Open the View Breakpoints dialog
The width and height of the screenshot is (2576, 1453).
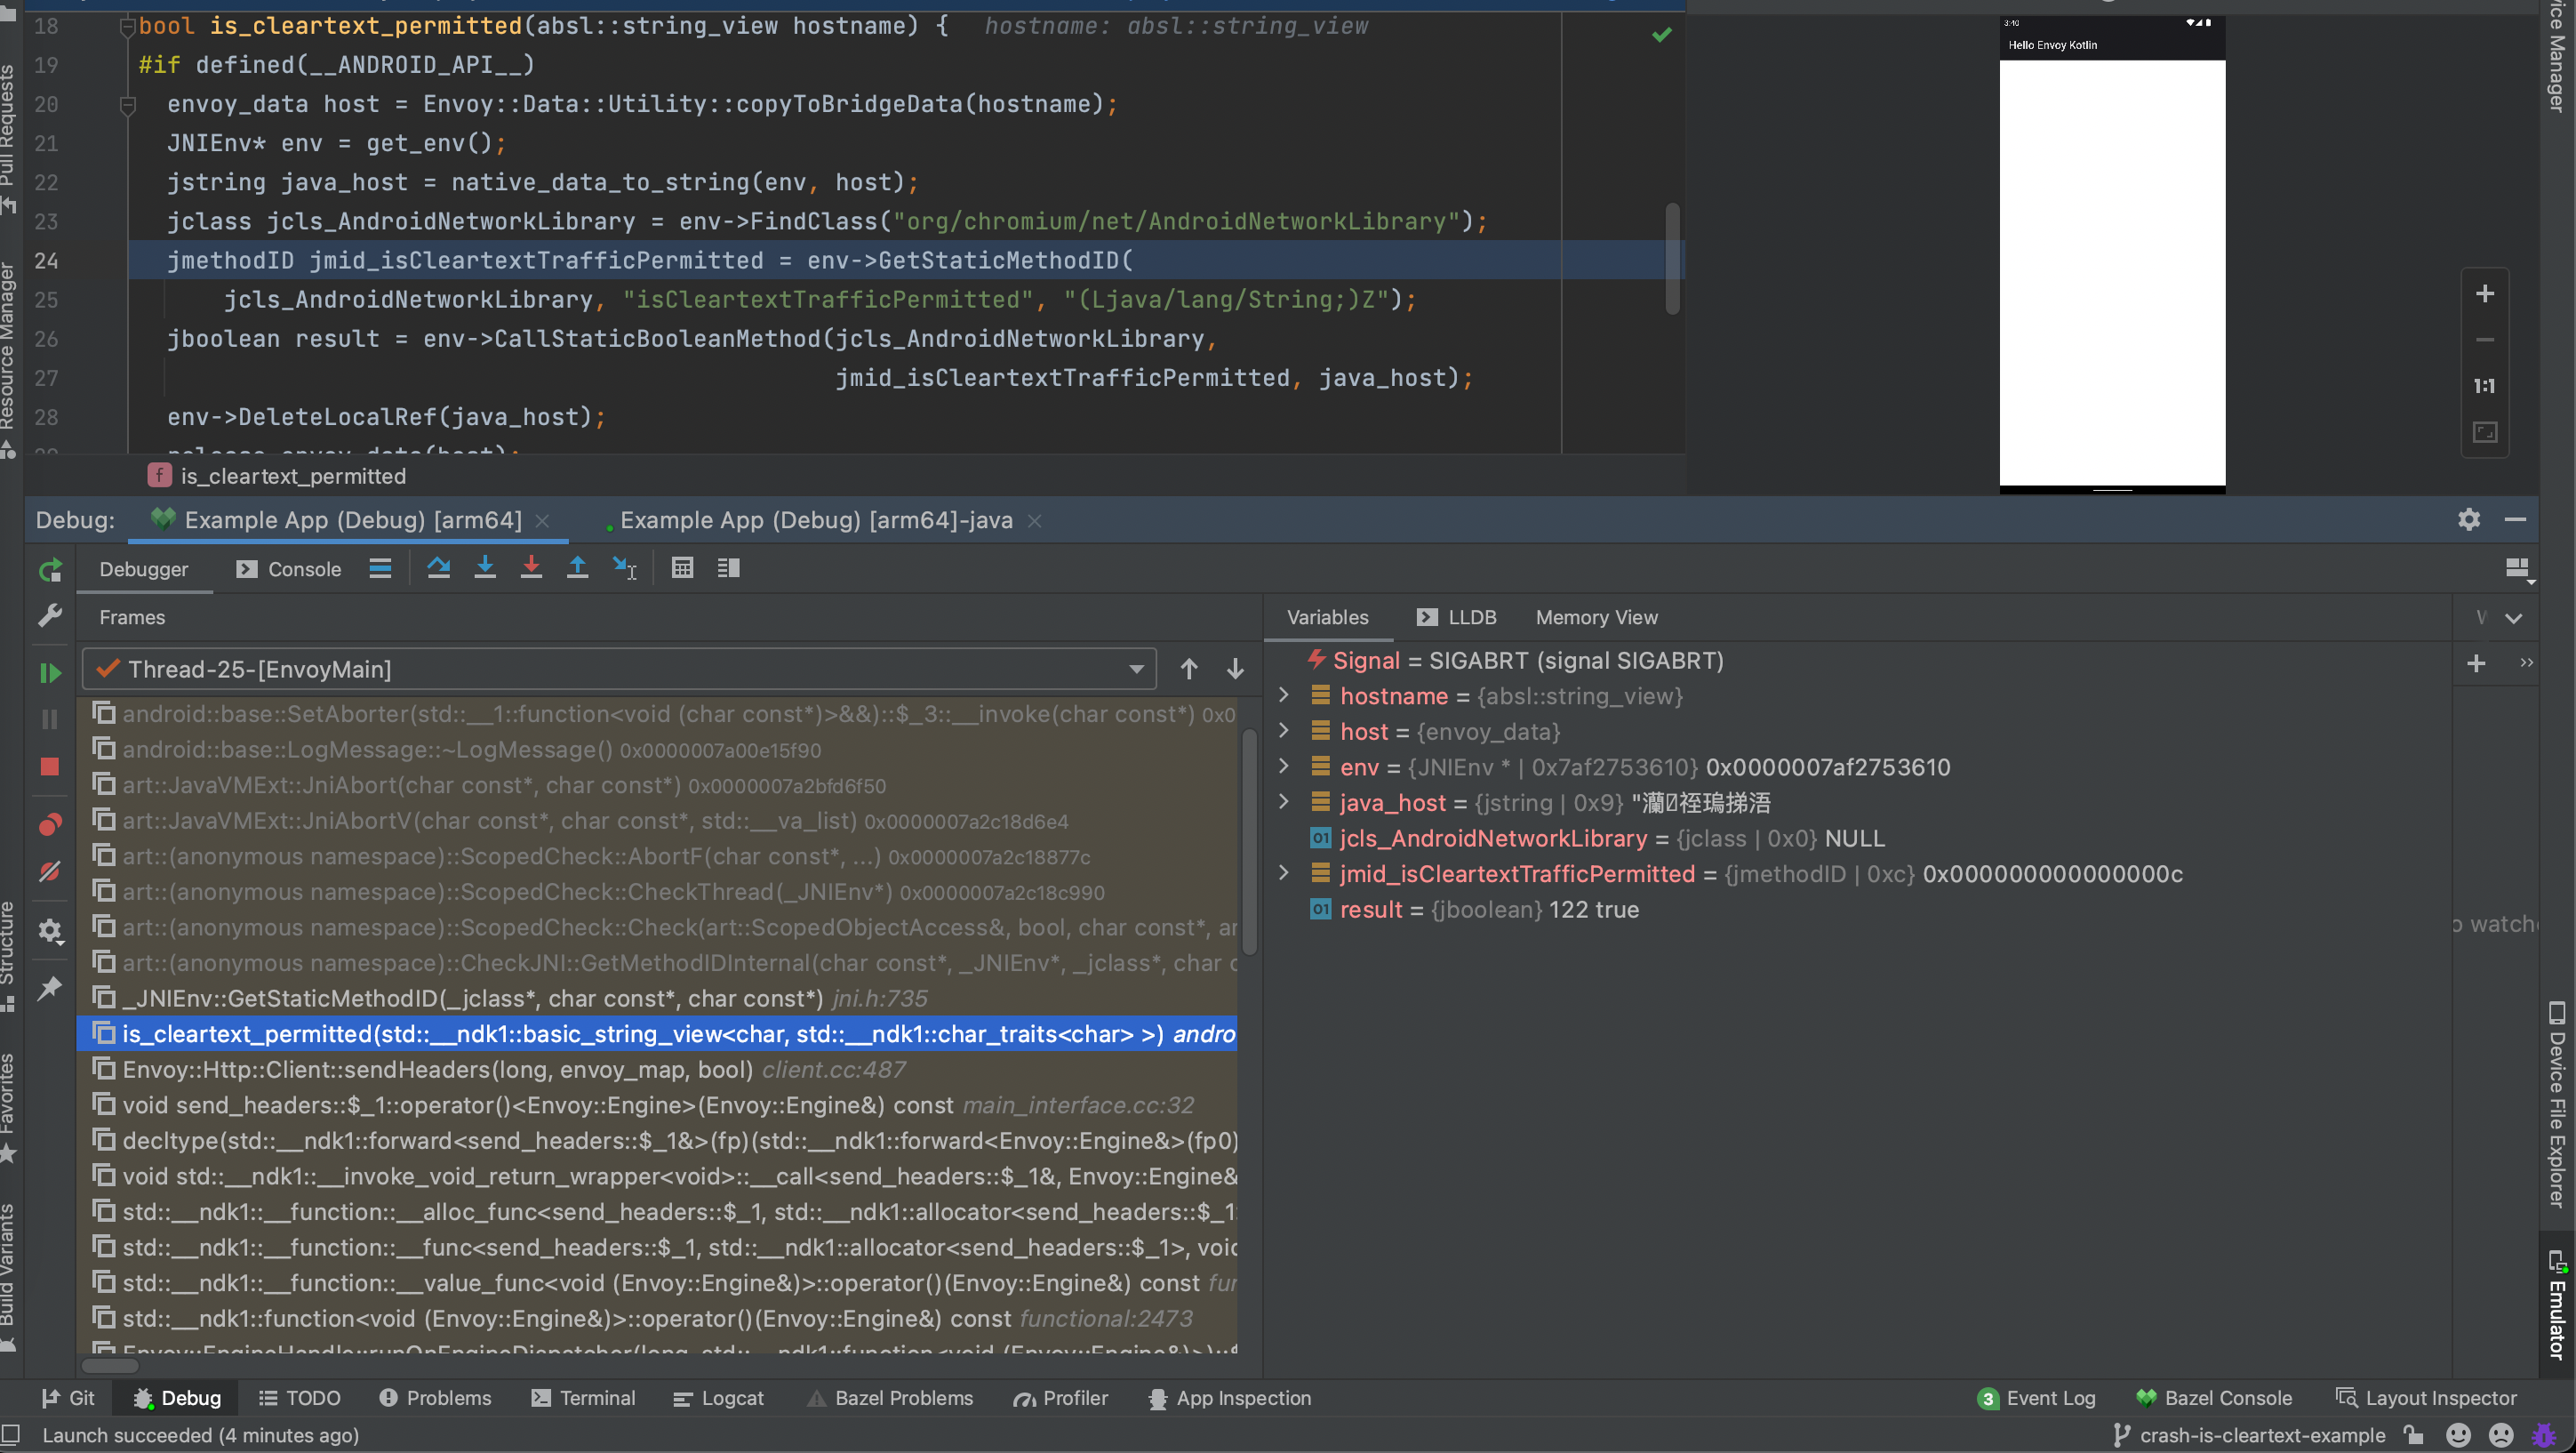coord(50,823)
